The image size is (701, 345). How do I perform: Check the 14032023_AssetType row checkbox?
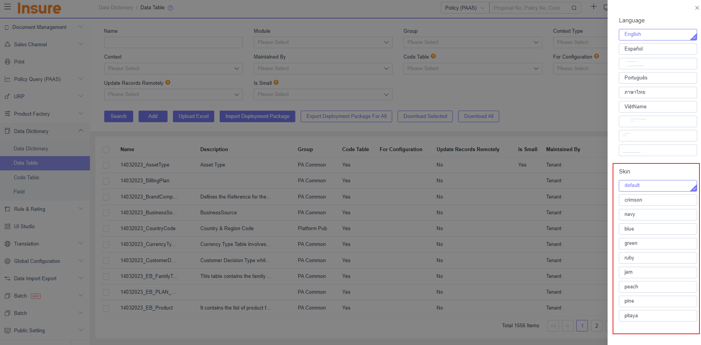[106, 165]
